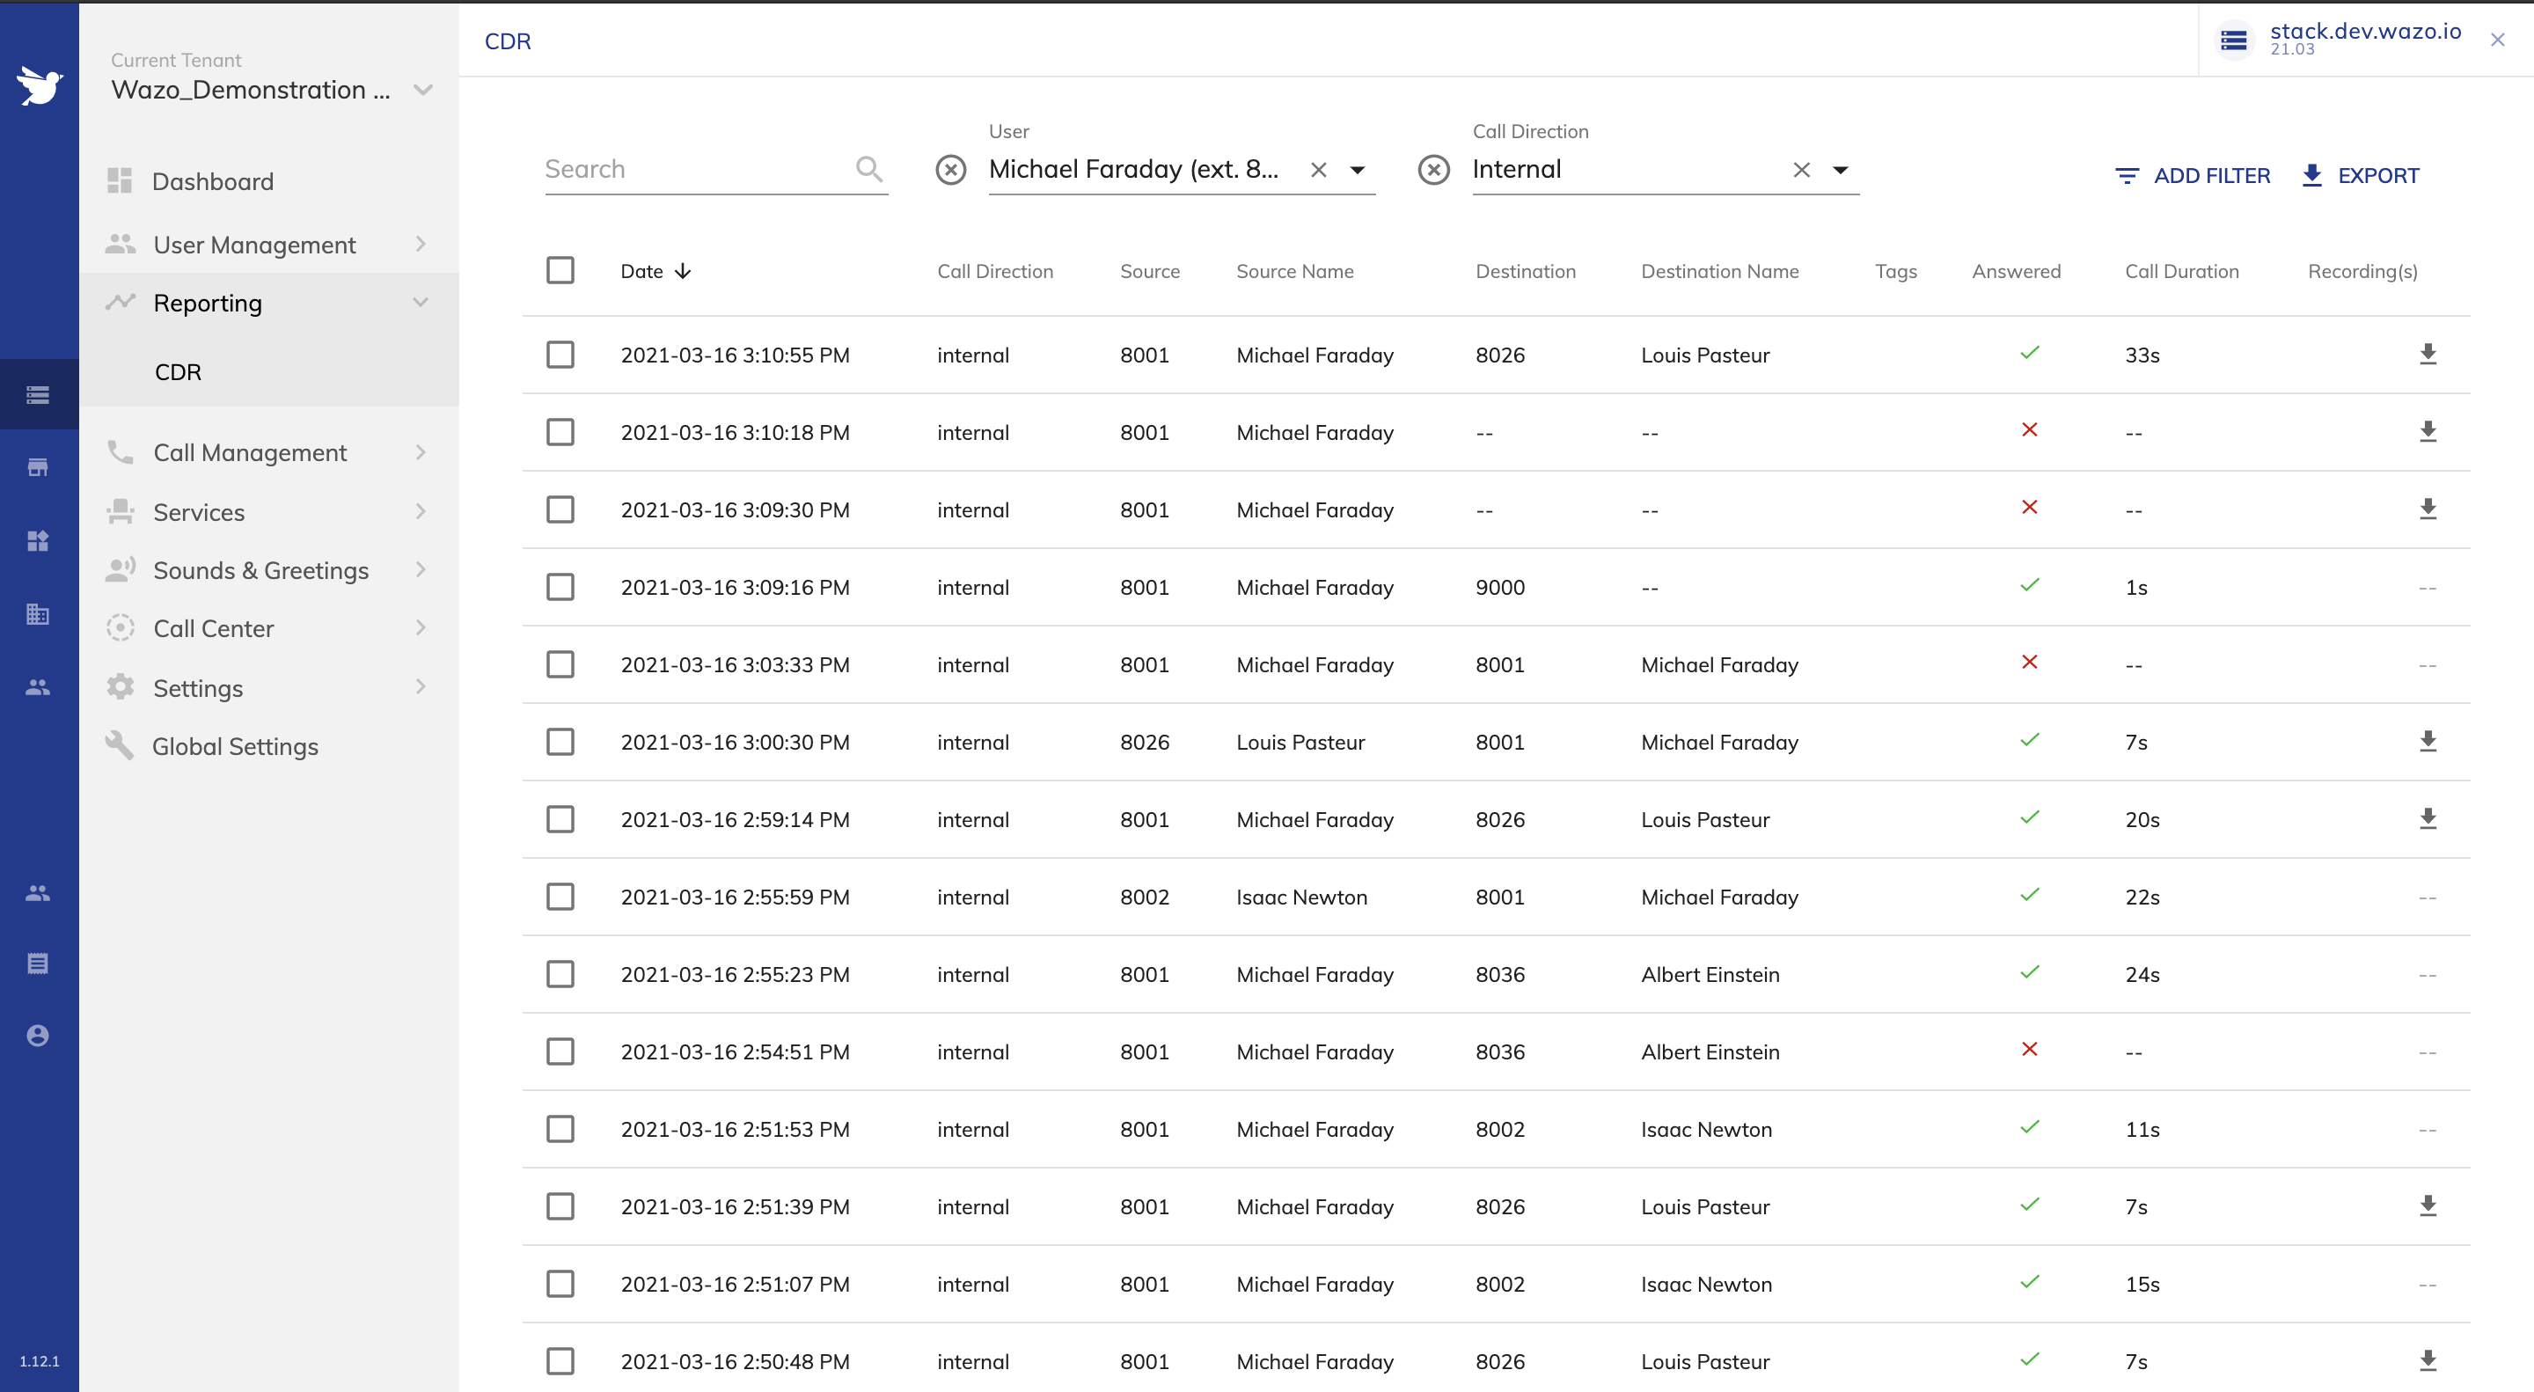Click the search magnifier icon
The width and height of the screenshot is (2534, 1392).
coord(868,169)
